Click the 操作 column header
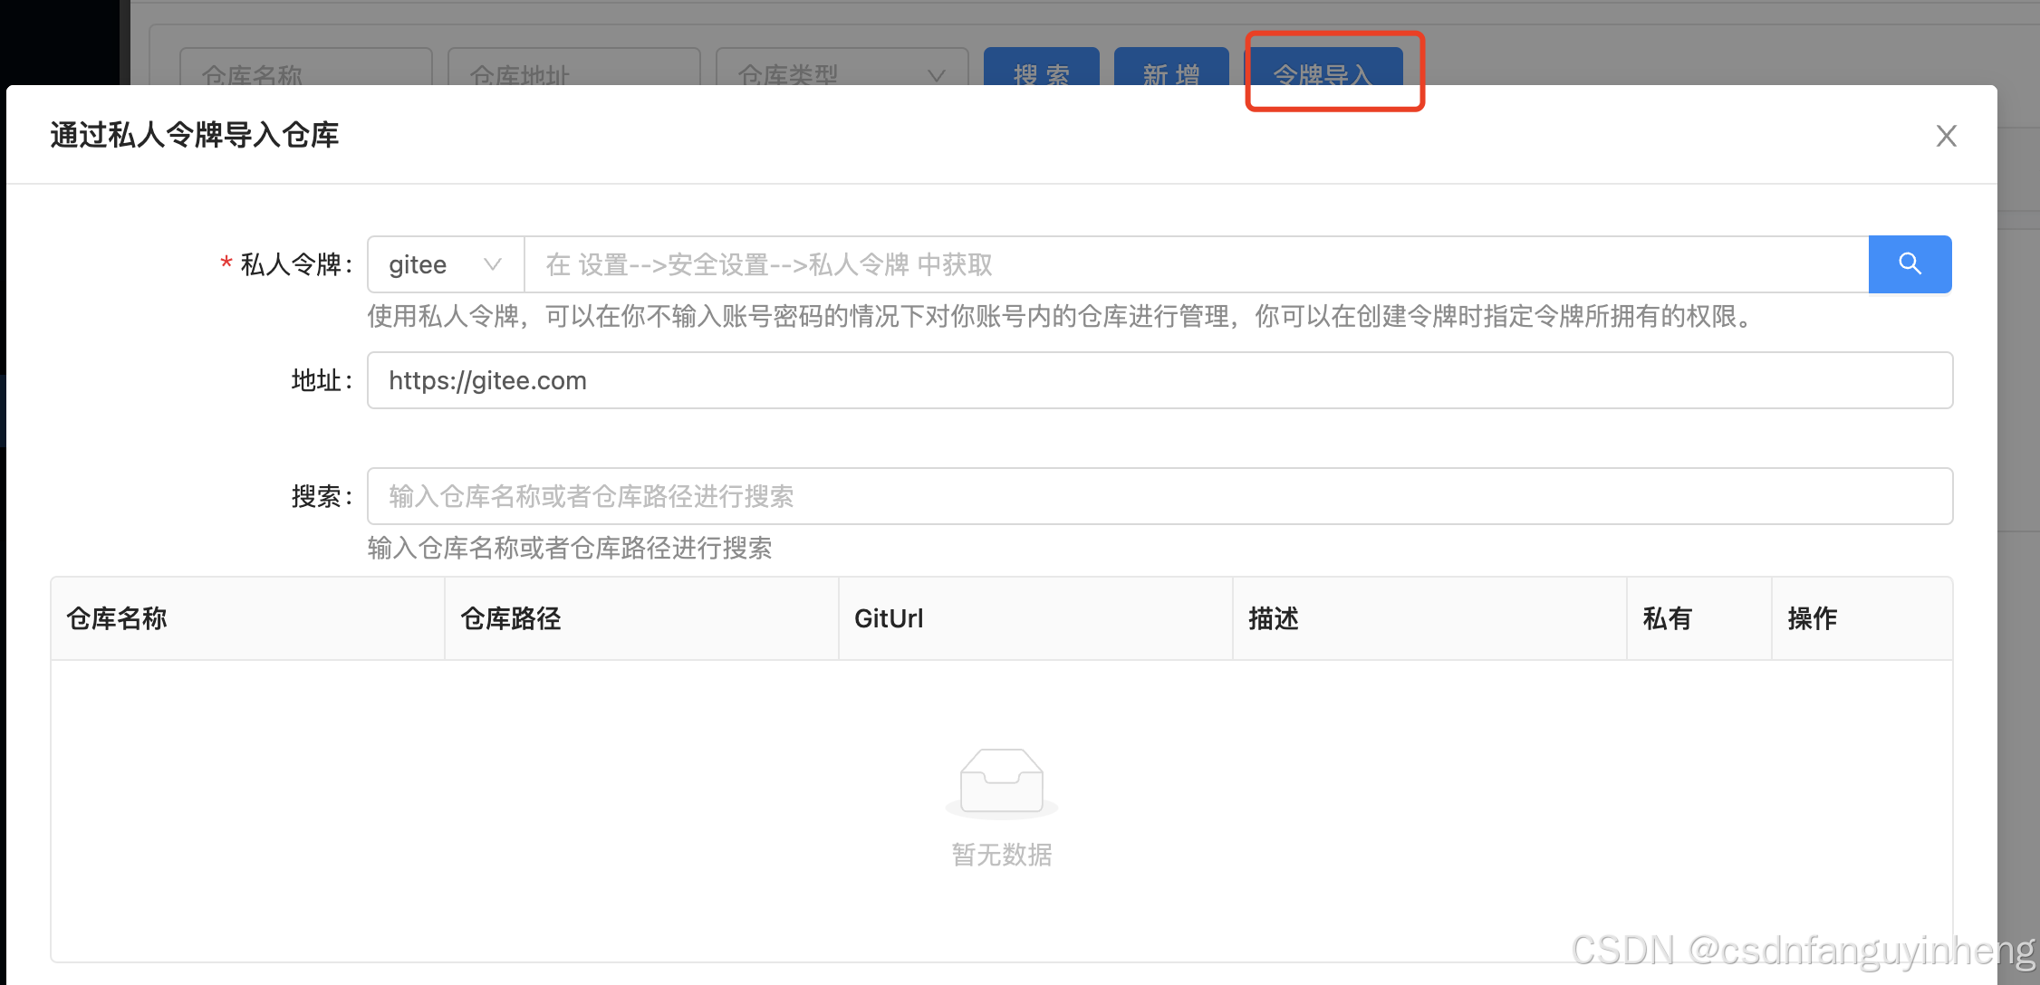 click(1812, 618)
